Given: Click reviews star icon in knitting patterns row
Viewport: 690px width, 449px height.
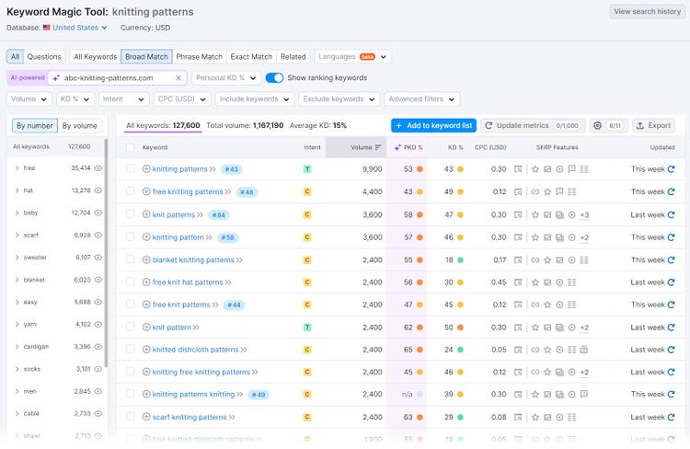Looking at the screenshot, I should [x=535, y=169].
